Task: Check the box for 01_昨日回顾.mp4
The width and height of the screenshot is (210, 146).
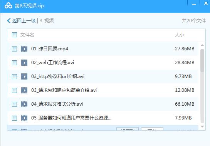Action: [x=14, y=49]
